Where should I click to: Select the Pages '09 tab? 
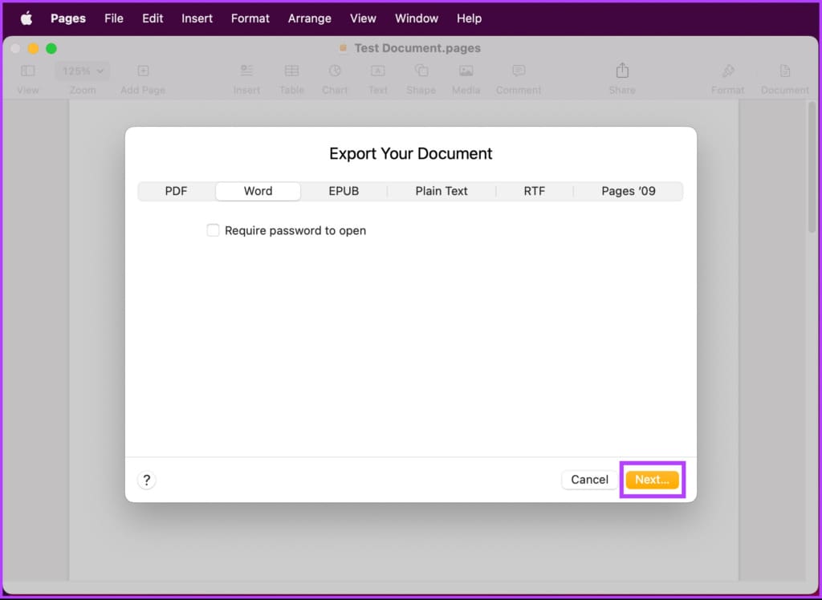click(629, 191)
